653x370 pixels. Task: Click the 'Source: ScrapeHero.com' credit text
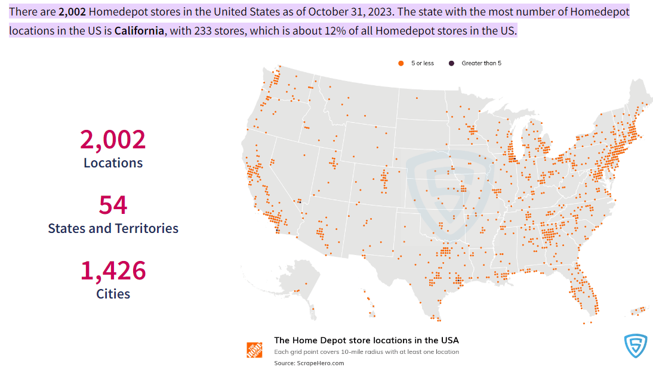click(309, 363)
